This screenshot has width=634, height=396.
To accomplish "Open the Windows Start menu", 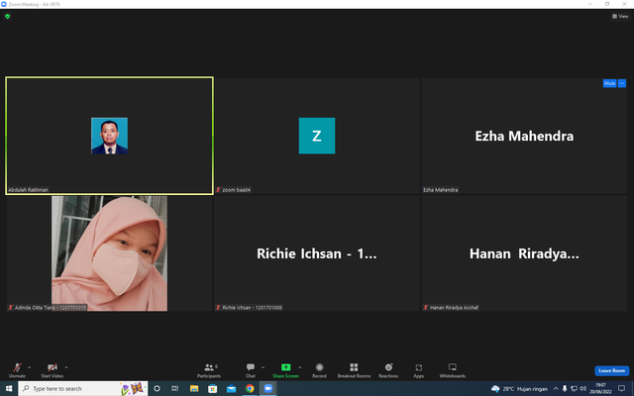I will click(9, 388).
